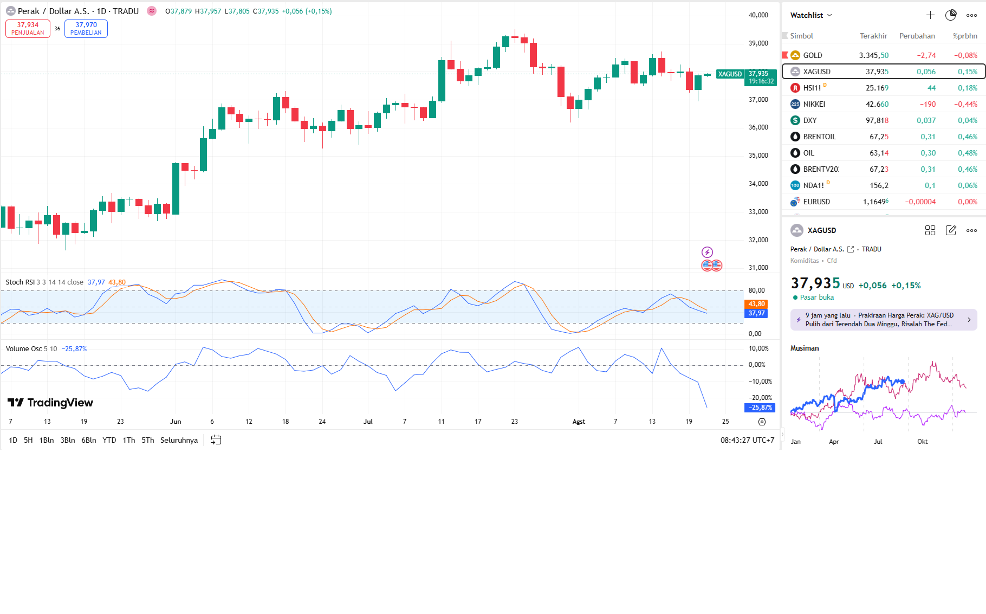
Task: Click the time zone clock UTC+7
Action: point(747,440)
